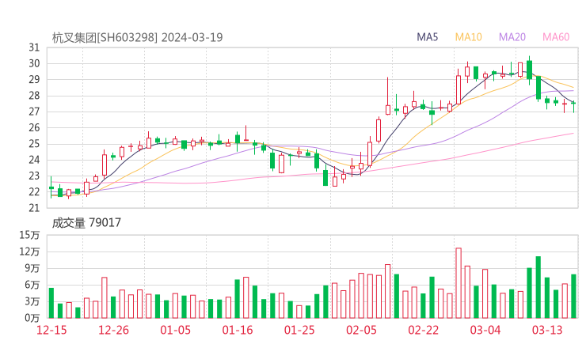The width and height of the screenshot is (586, 348).
Task: Click the MA60 legend label
Action: pos(556,37)
